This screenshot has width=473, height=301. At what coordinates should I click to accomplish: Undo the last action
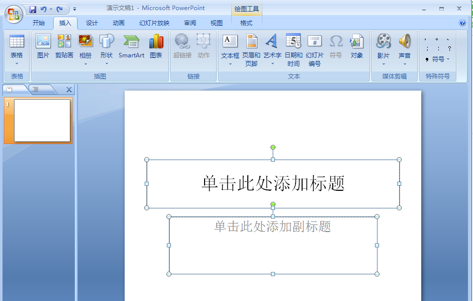coord(43,10)
